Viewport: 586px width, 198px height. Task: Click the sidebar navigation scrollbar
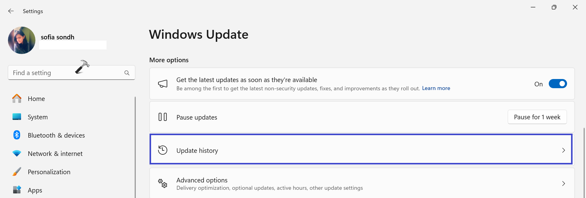tap(135, 146)
